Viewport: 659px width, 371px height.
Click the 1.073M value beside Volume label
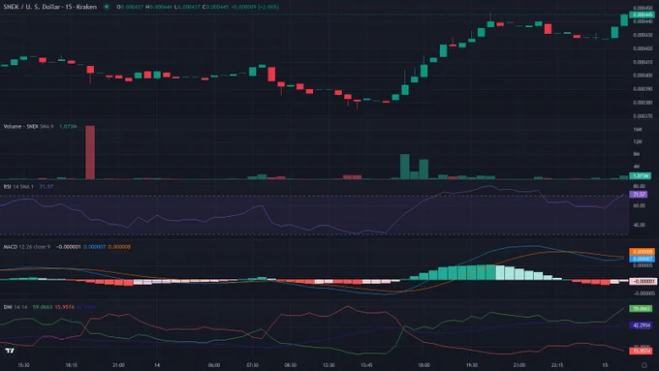tap(68, 127)
